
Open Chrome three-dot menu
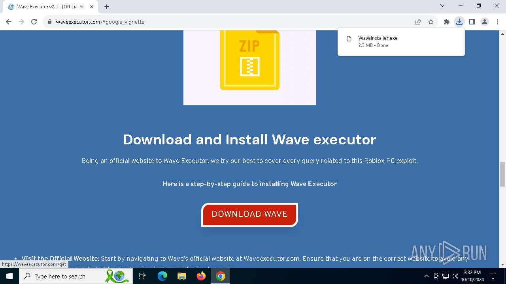497,22
